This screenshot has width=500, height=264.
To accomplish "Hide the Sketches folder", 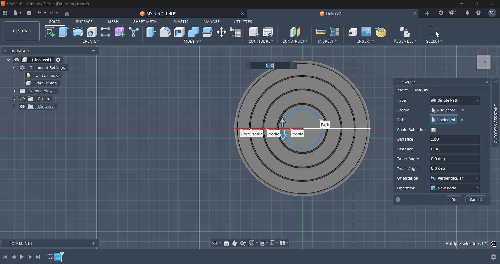I will point(22,107).
